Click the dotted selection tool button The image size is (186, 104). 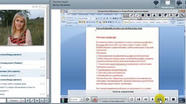click(126, 15)
